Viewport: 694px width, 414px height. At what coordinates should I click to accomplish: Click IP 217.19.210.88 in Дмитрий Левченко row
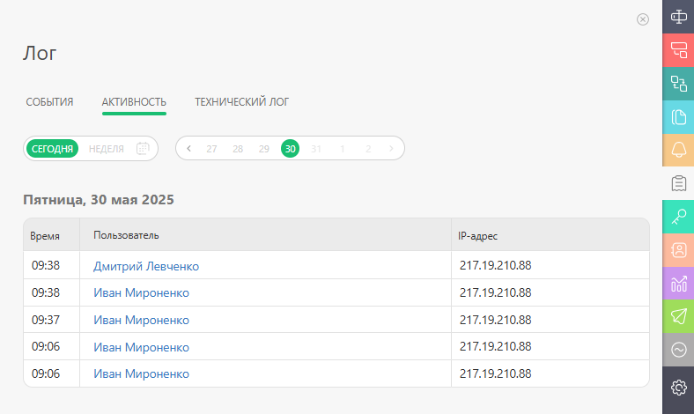click(495, 265)
